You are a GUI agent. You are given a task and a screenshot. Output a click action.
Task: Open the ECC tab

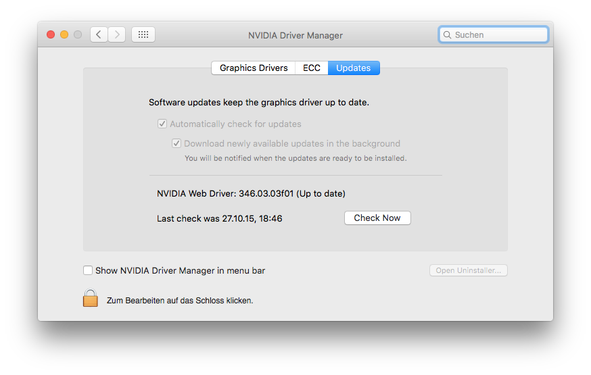pos(312,68)
